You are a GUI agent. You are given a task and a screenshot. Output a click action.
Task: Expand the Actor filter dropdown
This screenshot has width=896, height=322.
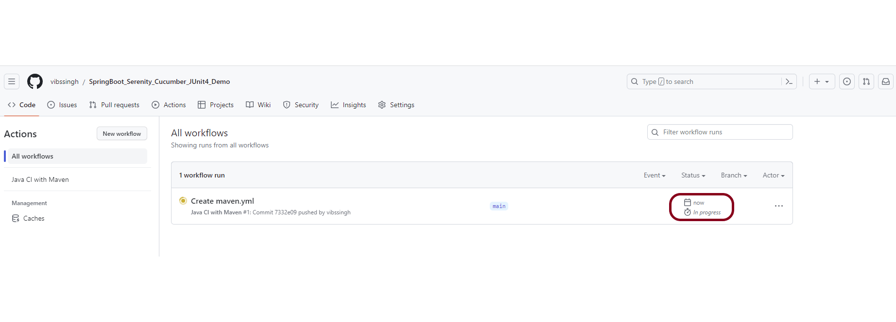click(x=774, y=176)
